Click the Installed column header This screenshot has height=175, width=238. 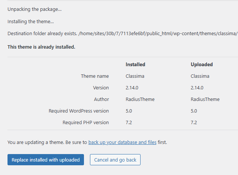pos(135,64)
